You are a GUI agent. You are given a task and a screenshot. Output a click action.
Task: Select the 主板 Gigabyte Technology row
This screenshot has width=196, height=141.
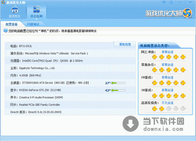(70, 68)
